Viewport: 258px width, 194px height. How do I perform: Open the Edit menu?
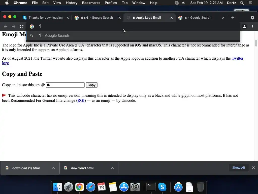click(45, 3)
